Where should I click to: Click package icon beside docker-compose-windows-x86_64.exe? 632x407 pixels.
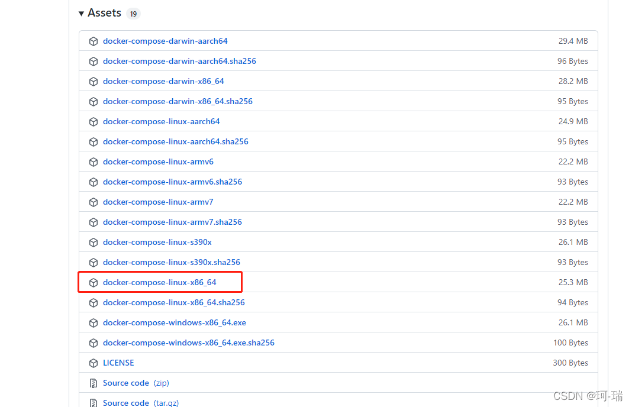point(93,323)
